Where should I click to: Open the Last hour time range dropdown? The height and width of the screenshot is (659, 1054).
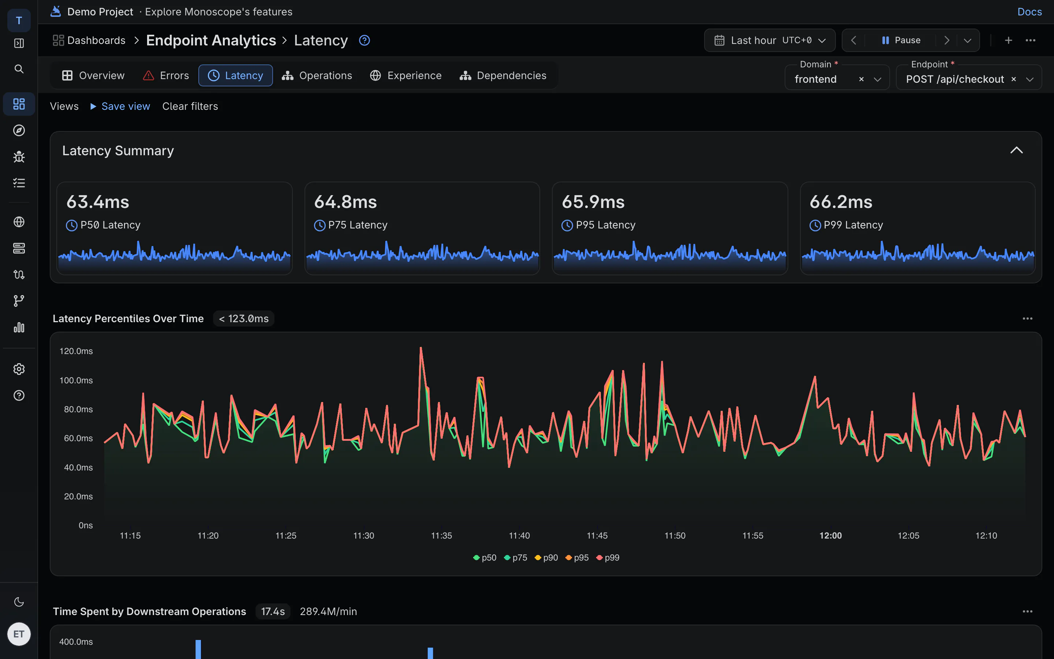tap(770, 41)
